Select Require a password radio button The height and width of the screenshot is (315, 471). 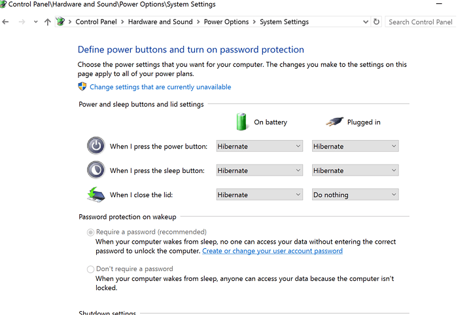(x=90, y=232)
